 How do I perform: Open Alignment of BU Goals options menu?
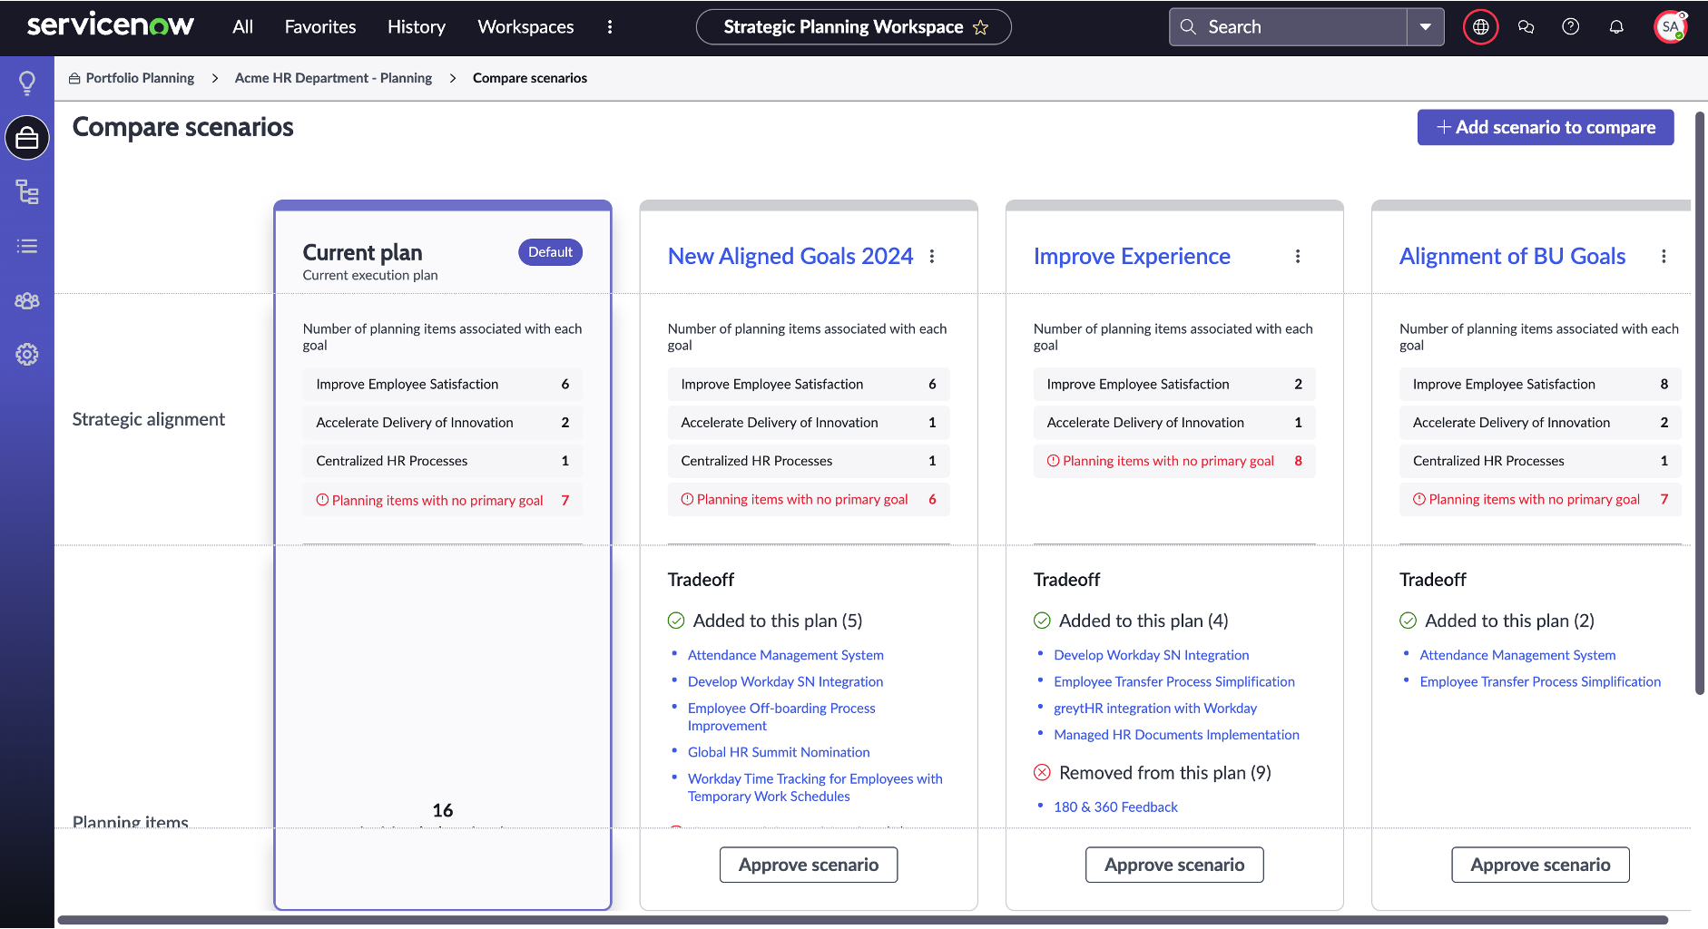click(1664, 257)
